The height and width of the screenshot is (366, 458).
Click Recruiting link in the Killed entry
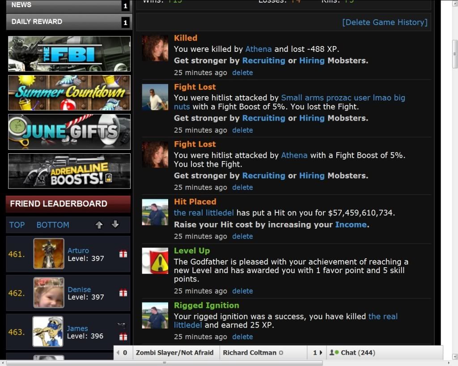click(x=264, y=60)
